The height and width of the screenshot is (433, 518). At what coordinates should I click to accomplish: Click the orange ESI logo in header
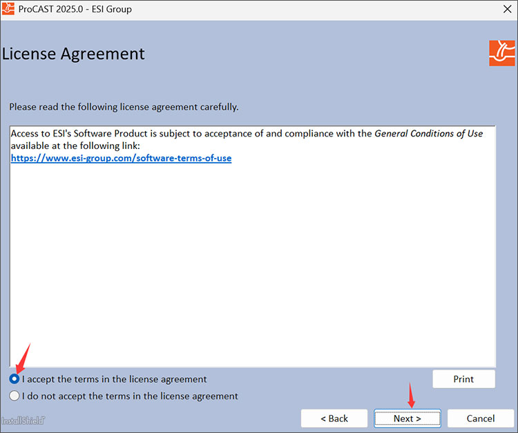click(x=502, y=53)
